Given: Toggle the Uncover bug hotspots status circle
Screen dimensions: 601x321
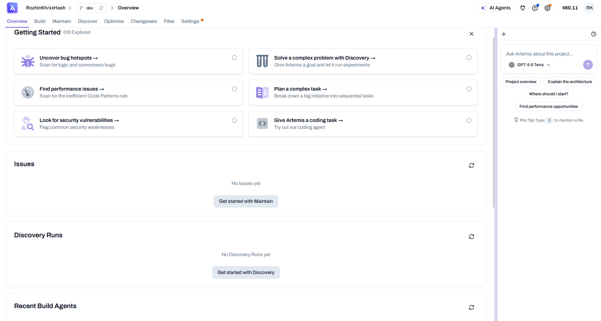Looking at the screenshot, I should 234,58.
